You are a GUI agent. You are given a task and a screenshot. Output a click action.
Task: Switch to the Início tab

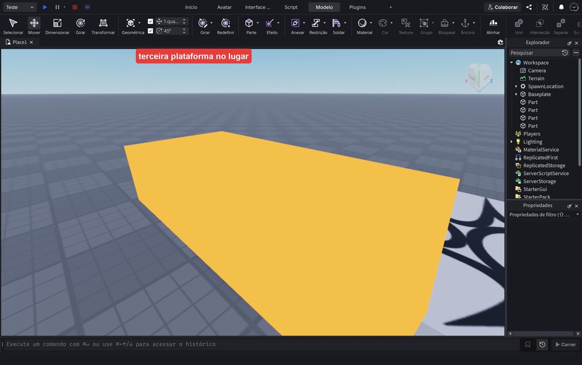(x=191, y=7)
